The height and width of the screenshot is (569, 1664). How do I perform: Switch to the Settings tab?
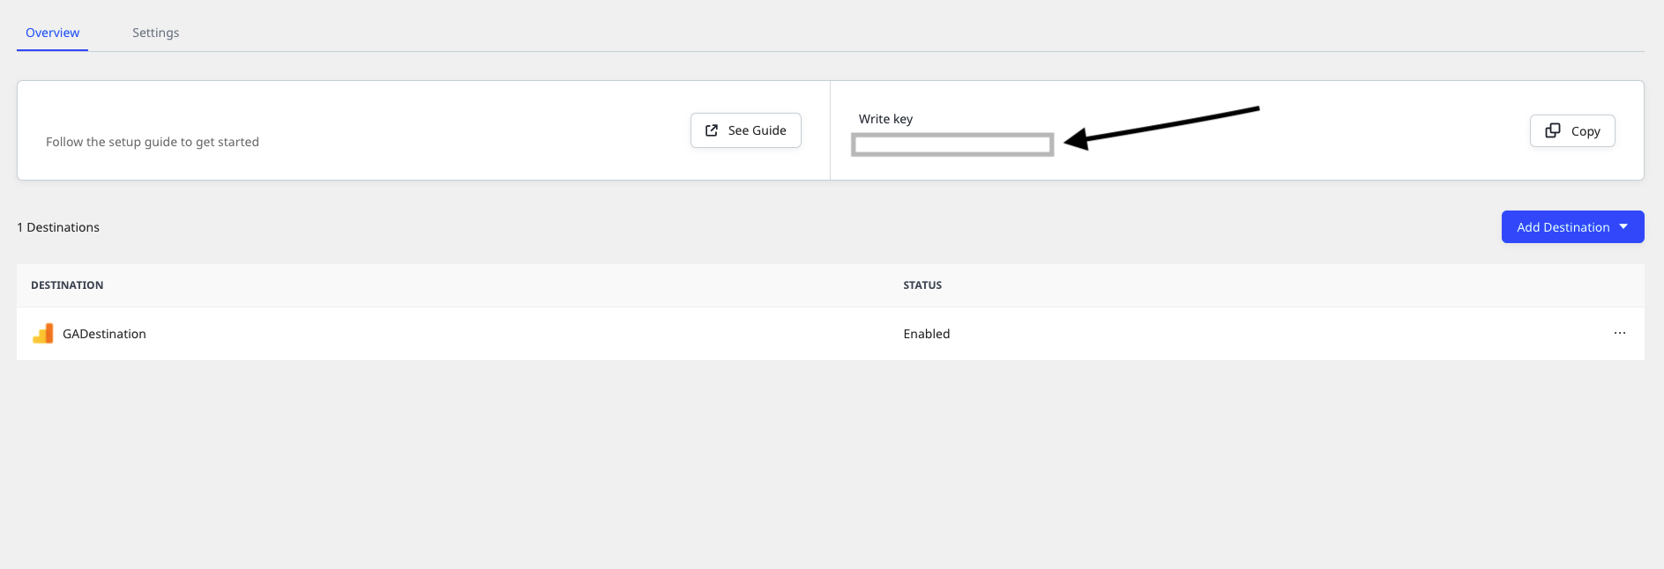[x=155, y=33]
